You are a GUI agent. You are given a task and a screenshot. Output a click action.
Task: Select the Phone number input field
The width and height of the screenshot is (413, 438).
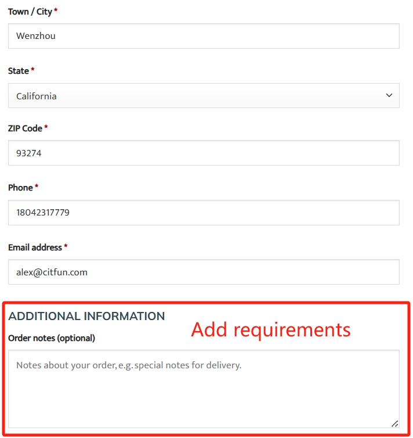point(203,213)
